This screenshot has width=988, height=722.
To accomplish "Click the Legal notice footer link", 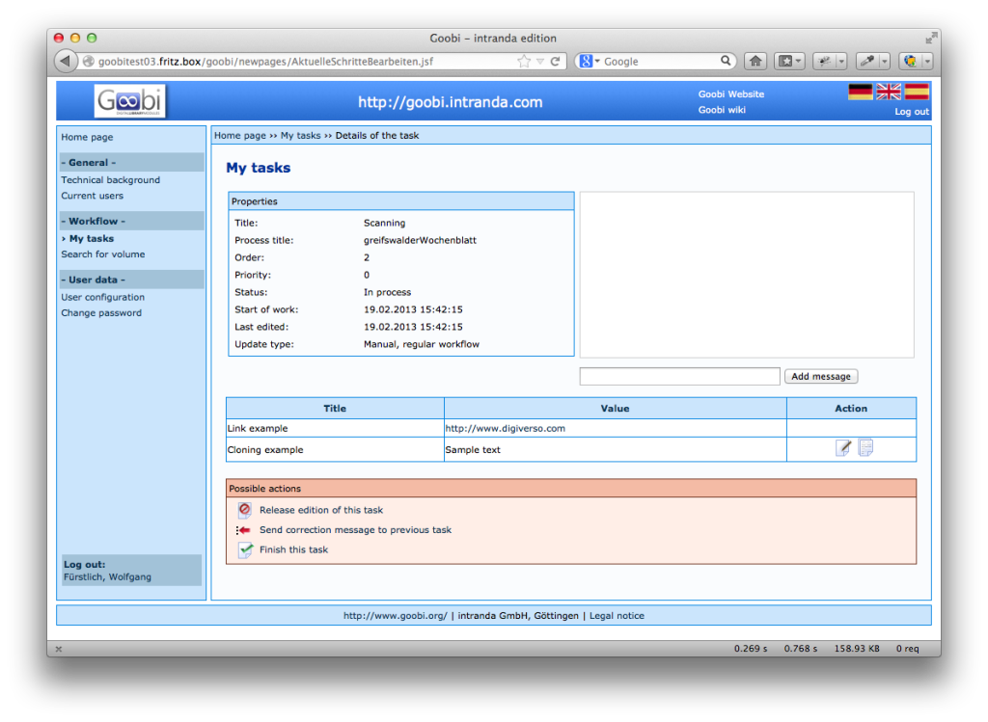I will 617,616.
